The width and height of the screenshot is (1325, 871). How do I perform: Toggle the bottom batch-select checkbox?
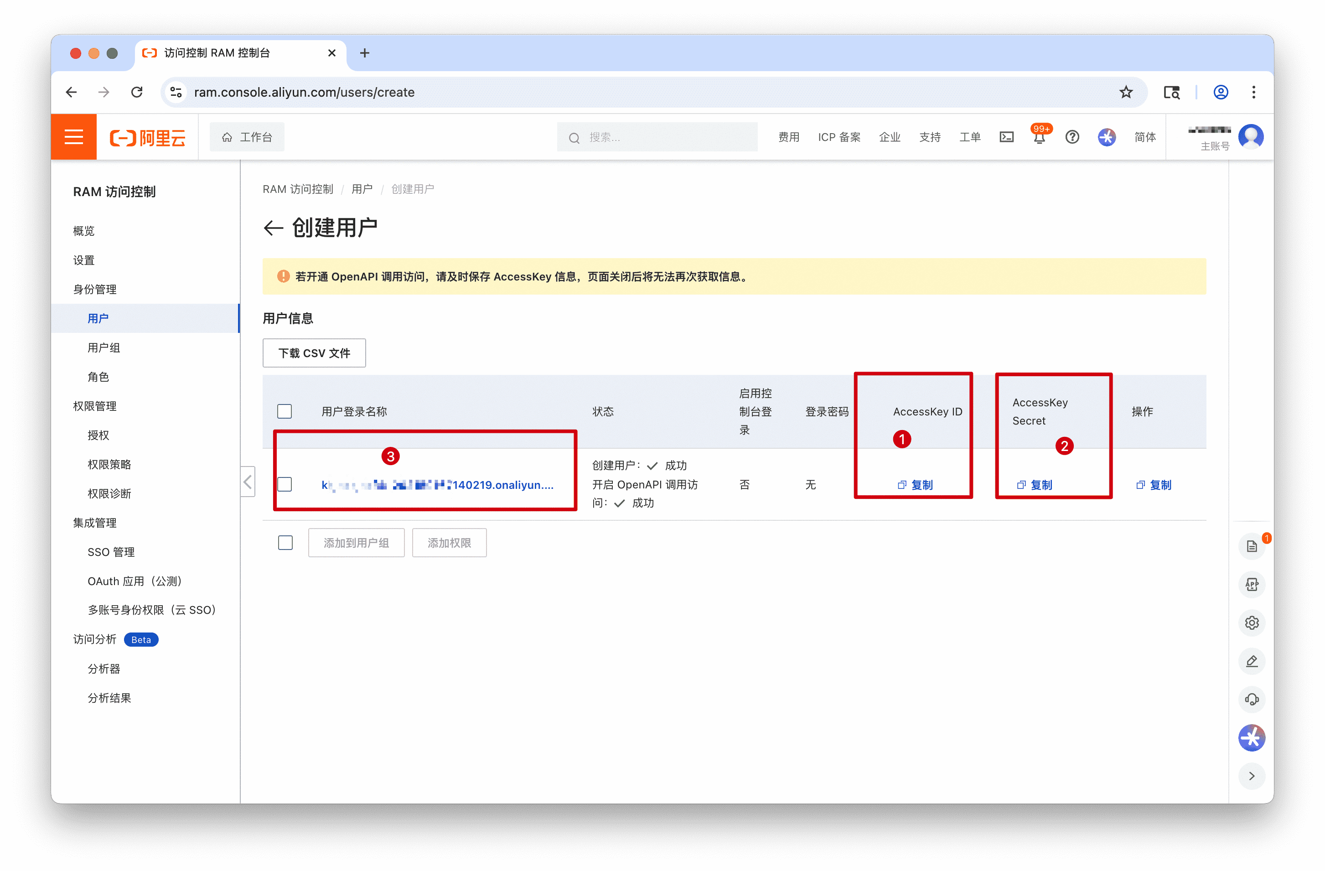pos(285,542)
